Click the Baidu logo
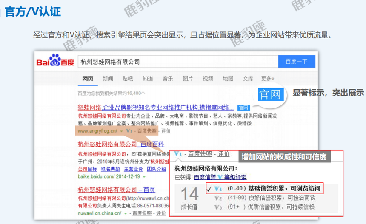366x224 pixels. 55,60
